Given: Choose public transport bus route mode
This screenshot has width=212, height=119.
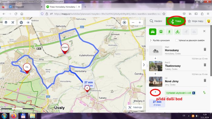Looking at the screenshot, I should [161, 32].
